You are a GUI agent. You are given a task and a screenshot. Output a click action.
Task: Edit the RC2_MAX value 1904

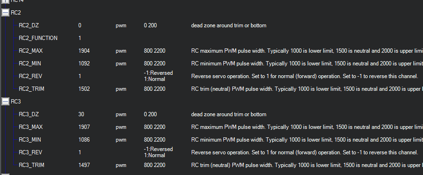point(84,51)
